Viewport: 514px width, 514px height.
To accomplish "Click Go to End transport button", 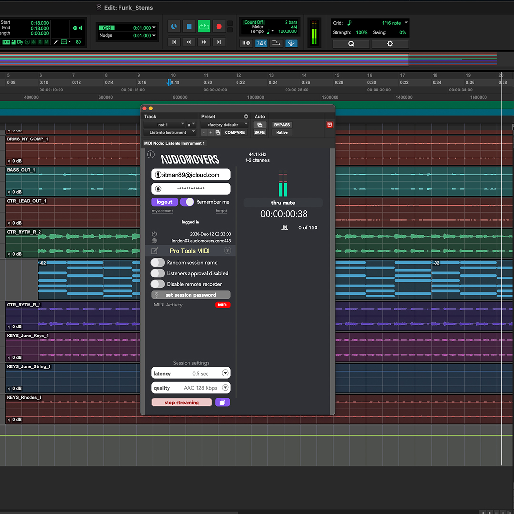I will pyautogui.click(x=219, y=42).
